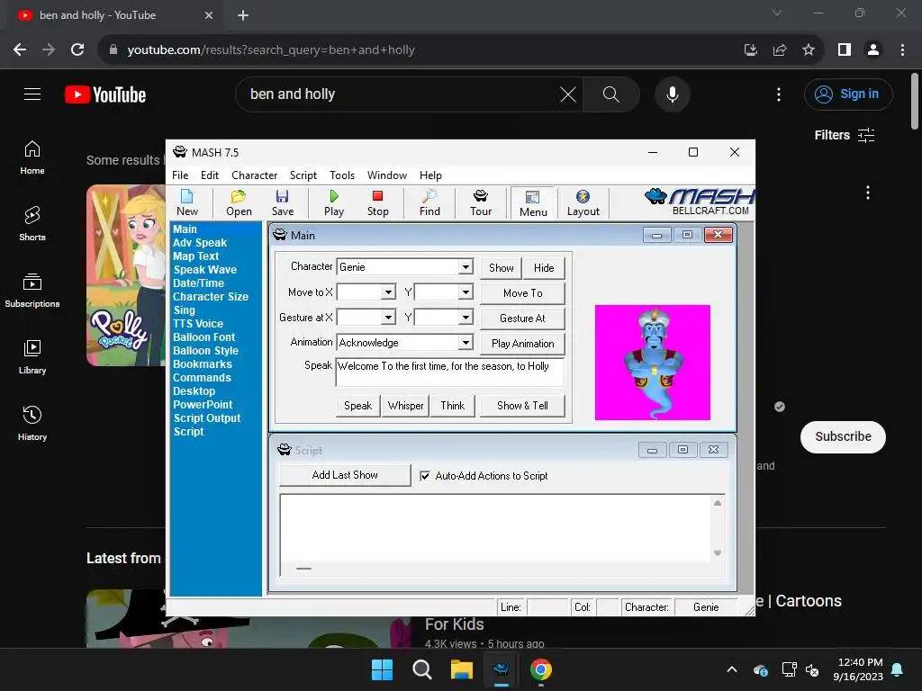
Task: Start voice search with microphone icon
Action: [x=672, y=94]
